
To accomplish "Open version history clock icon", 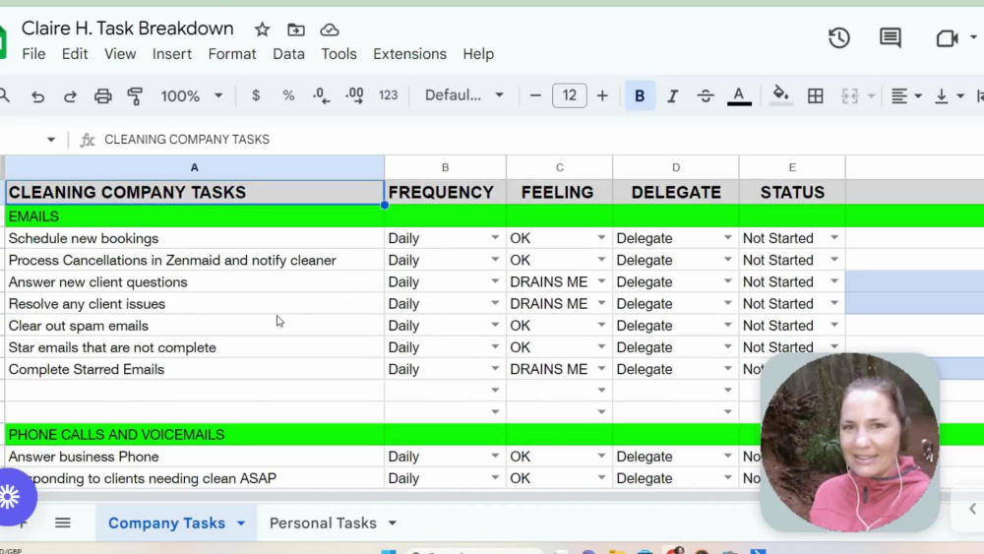I will click(839, 38).
